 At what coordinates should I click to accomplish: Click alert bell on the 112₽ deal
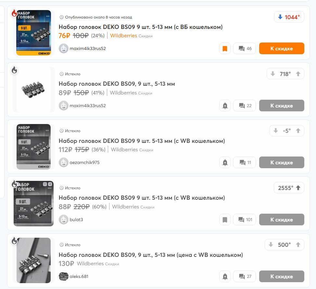coord(225,162)
